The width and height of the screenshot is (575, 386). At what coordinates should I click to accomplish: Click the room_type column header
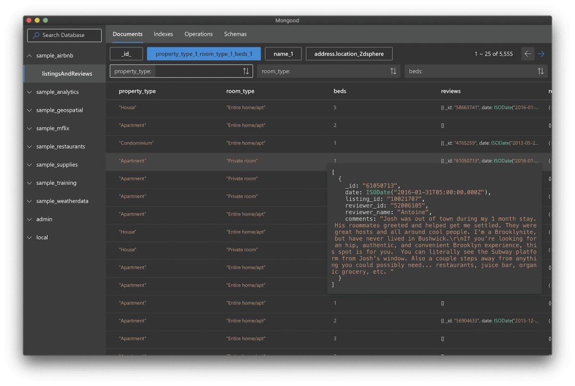[240, 91]
